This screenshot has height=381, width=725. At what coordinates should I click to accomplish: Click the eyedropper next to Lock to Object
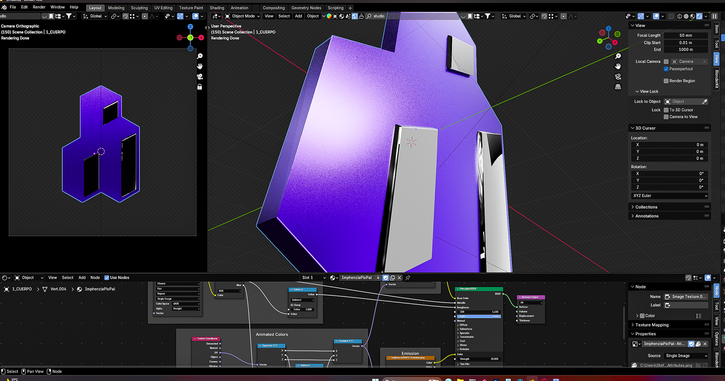pos(705,102)
